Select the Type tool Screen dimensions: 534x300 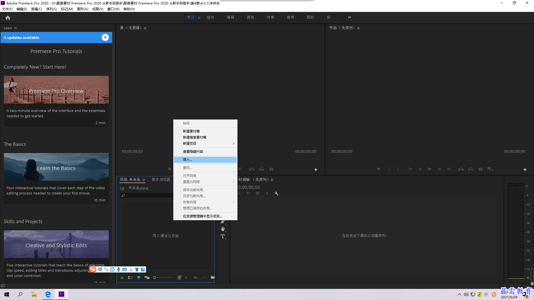[223, 236]
